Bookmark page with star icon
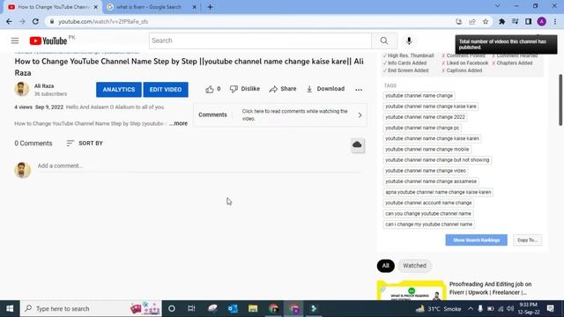This screenshot has height=317, width=564. tap(486, 21)
